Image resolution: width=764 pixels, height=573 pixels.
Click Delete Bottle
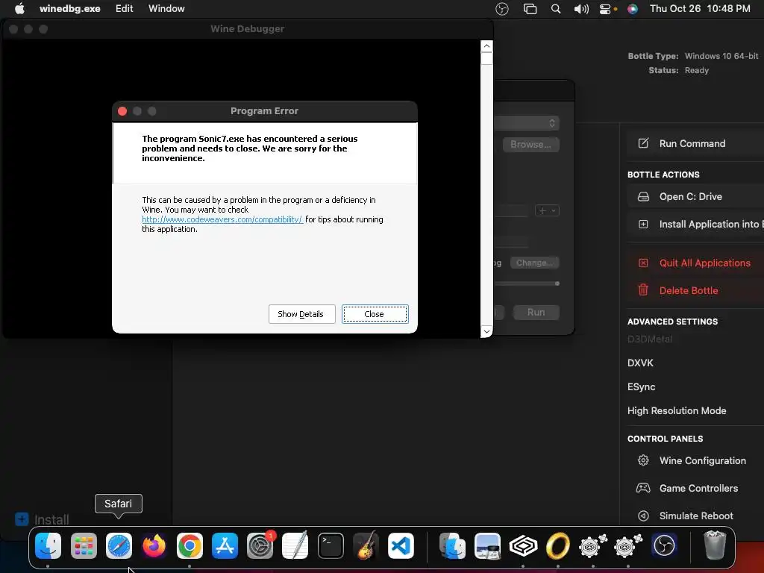click(689, 290)
